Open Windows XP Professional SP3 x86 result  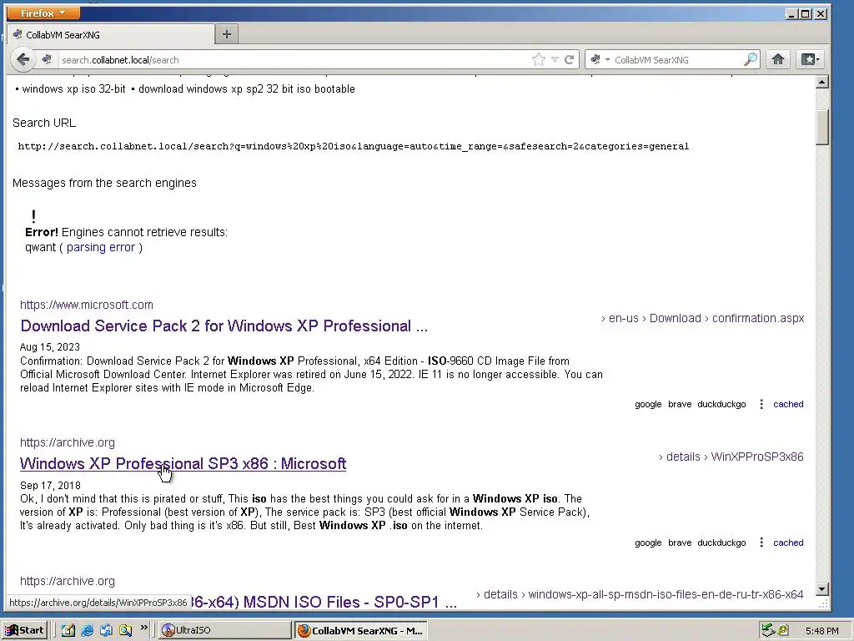(183, 463)
